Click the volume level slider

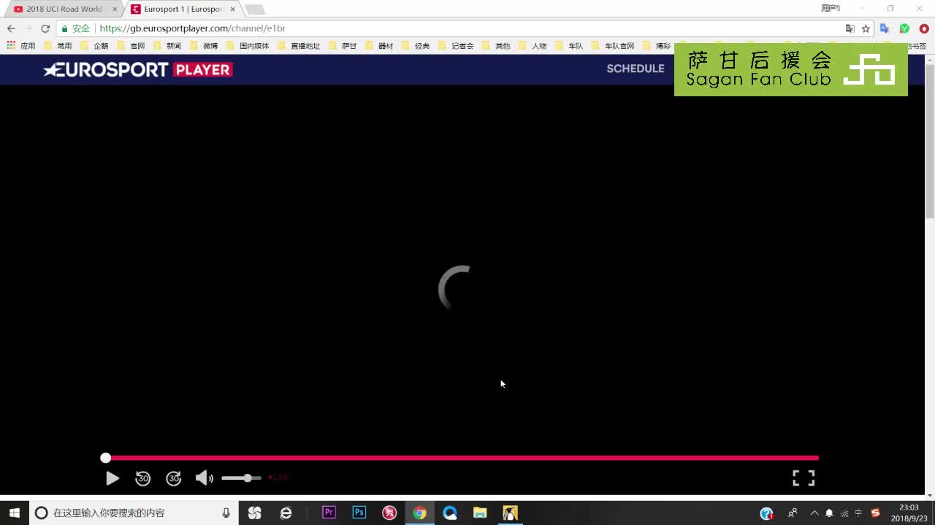click(241, 478)
